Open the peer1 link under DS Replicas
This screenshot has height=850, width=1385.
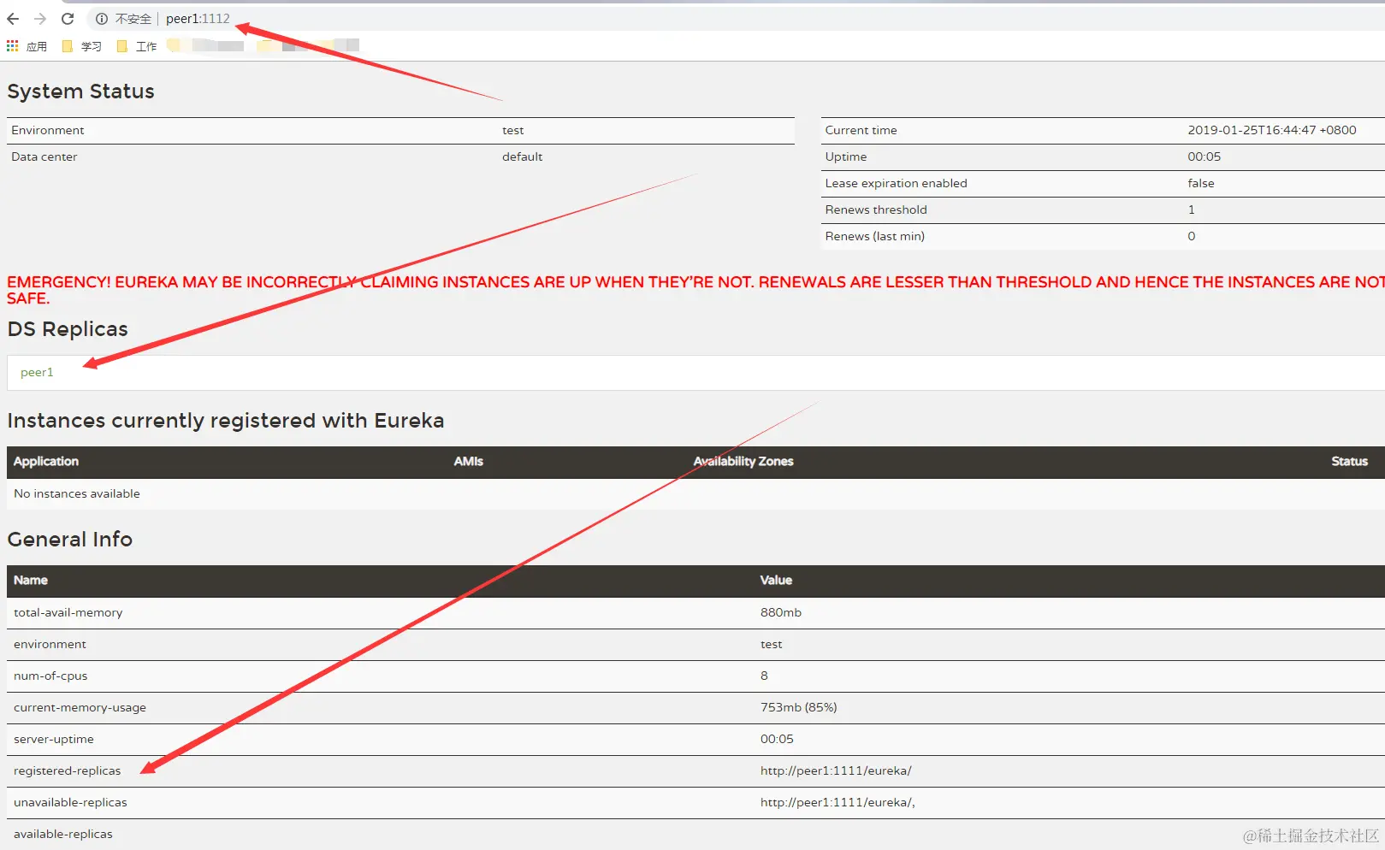click(37, 372)
